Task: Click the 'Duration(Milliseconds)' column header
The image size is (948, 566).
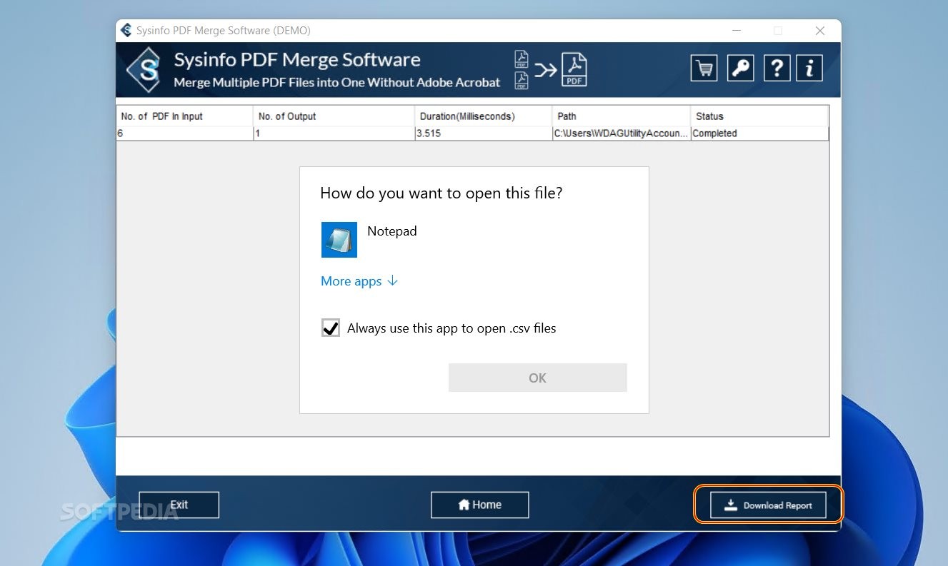Action: coord(484,116)
